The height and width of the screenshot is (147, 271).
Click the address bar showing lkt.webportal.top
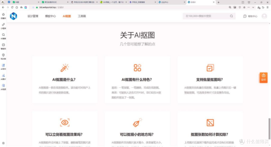128,8
